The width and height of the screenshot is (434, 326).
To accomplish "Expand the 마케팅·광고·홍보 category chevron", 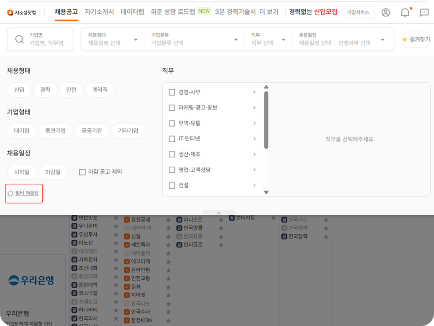I will tap(254, 107).
